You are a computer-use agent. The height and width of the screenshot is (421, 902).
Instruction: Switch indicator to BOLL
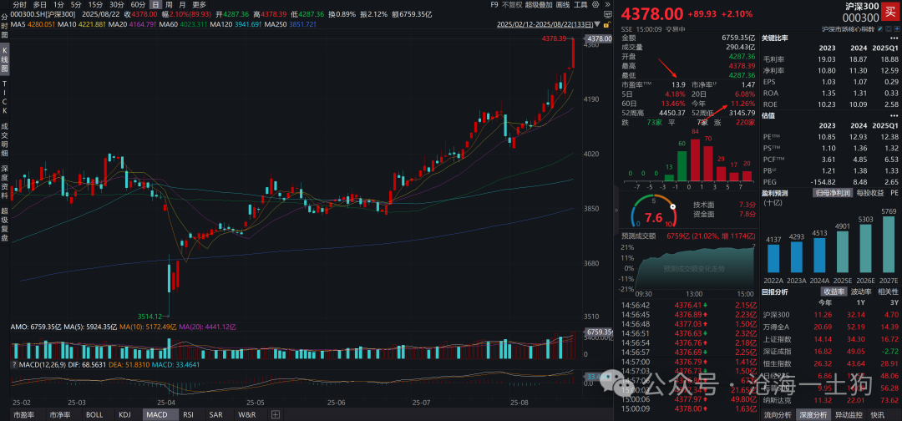point(94,414)
